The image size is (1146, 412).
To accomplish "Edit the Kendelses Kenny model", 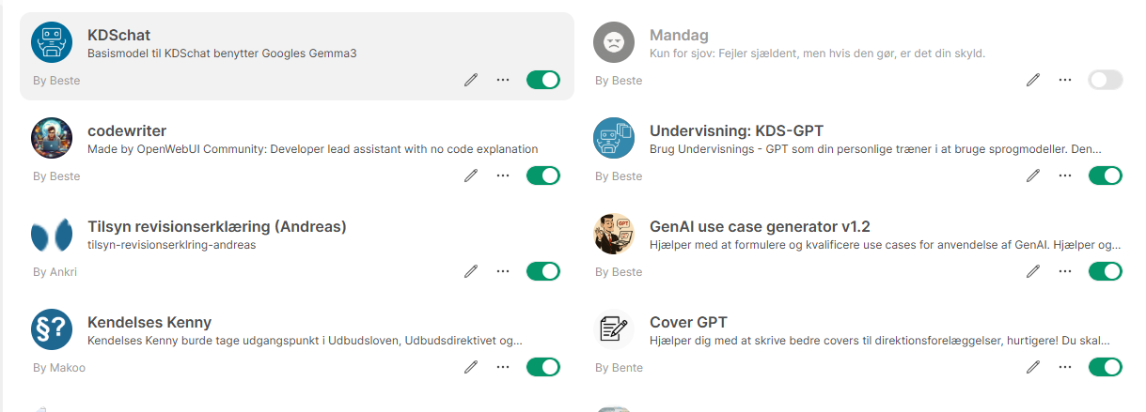I will 471,367.
